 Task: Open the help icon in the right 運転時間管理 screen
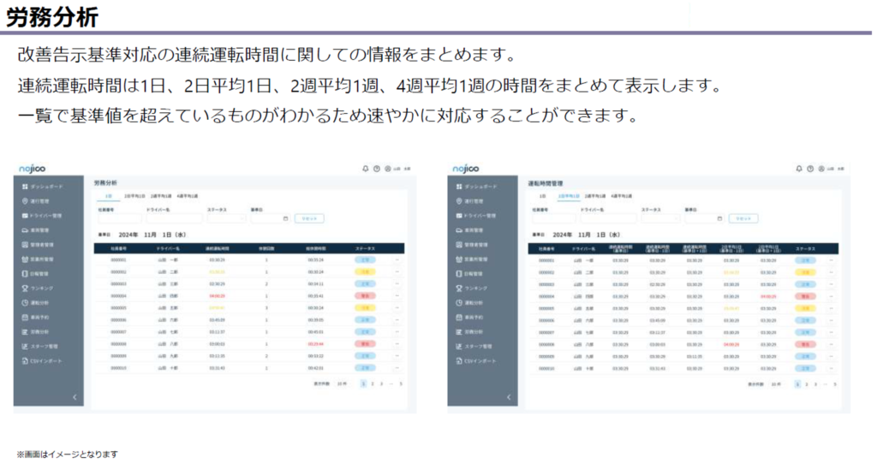coord(809,169)
